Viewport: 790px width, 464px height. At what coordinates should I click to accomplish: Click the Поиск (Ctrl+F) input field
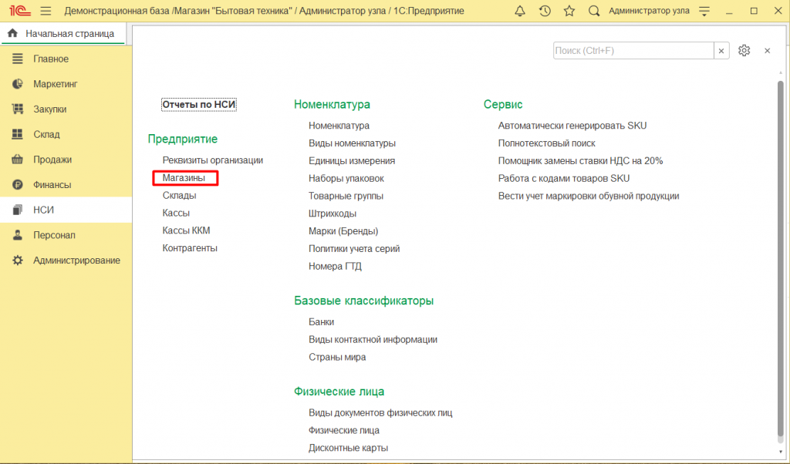633,51
